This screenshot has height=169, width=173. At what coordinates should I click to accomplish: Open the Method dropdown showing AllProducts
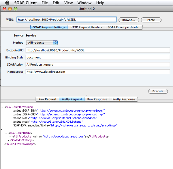pos(42,43)
